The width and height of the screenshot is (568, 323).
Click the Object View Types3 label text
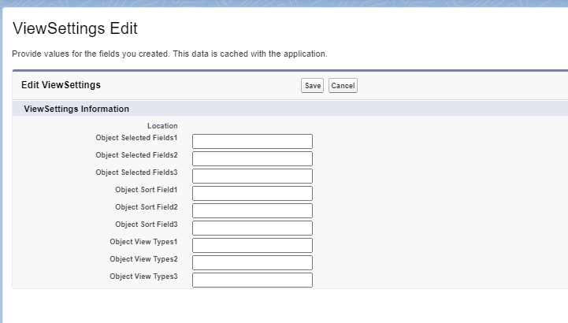pyautogui.click(x=143, y=277)
